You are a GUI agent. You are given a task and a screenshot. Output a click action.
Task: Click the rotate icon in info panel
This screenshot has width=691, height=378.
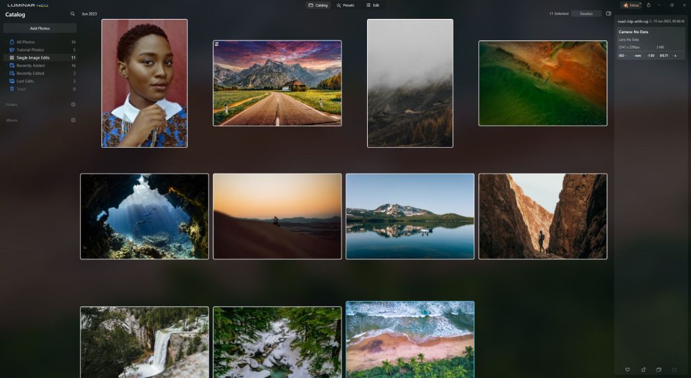click(643, 370)
